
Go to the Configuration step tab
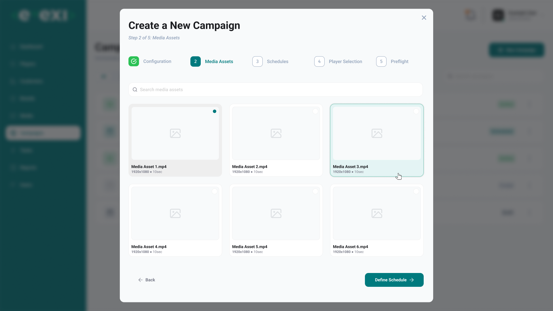pos(150,61)
